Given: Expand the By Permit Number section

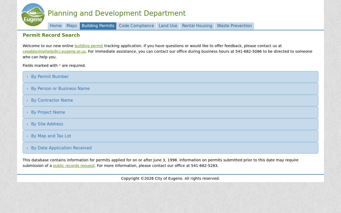Looking at the screenshot, I should point(170,77).
